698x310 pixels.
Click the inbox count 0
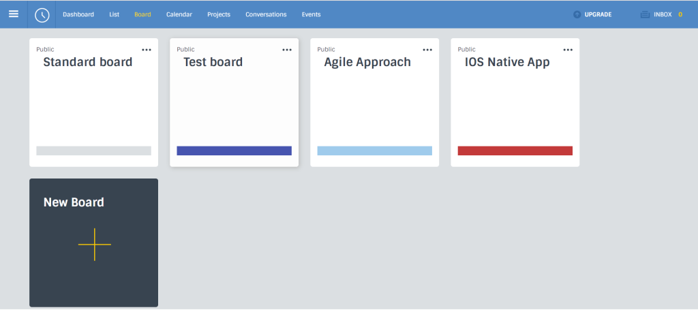680,15
